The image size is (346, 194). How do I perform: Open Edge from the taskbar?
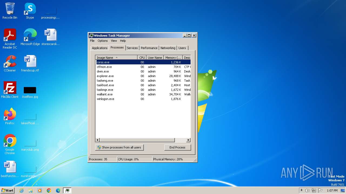[58, 190]
